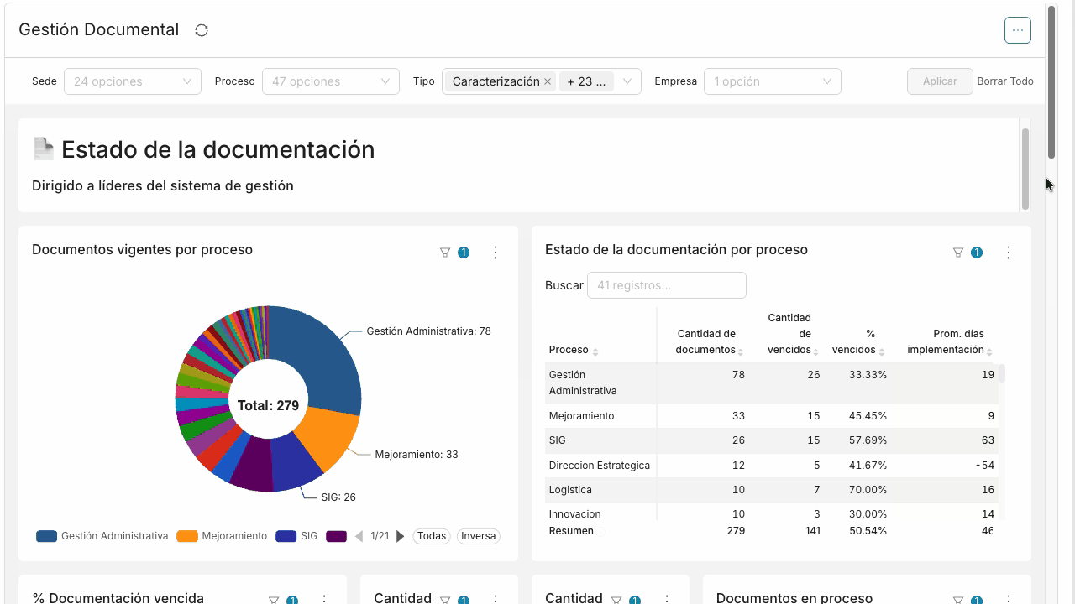Sort by % vencidos column icon
Viewport: 1075px width, 604px height.
tap(883, 351)
